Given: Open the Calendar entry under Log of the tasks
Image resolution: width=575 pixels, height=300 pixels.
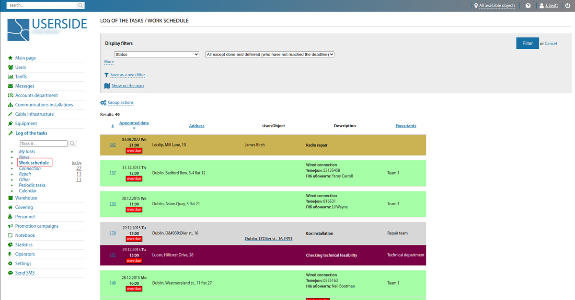Looking at the screenshot, I should pyautogui.click(x=28, y=190).
